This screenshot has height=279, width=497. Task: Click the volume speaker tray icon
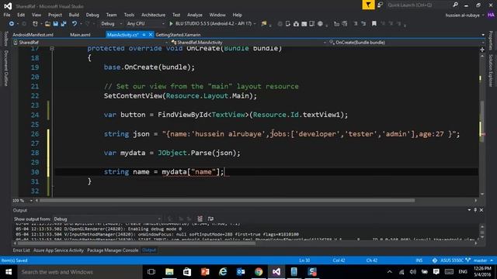(x=412, y=272)
